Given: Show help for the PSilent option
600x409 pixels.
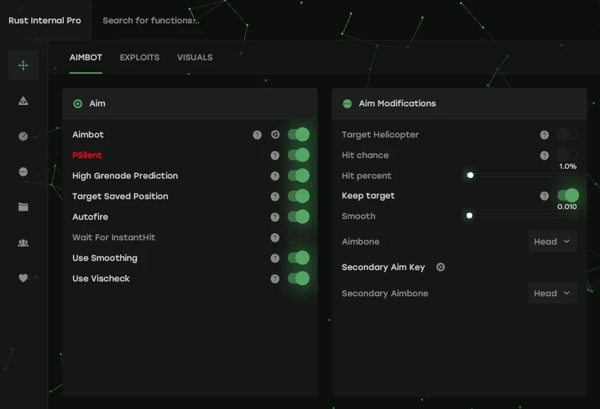Looking at the screenshot, I should (274, 155).
